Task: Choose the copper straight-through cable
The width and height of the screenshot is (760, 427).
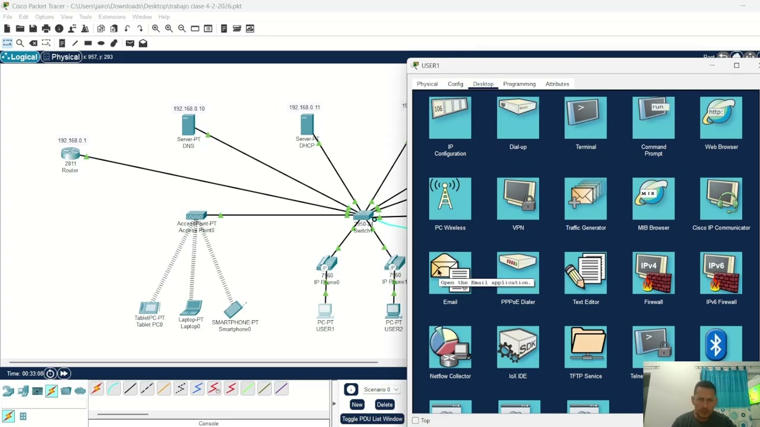Action: tap(130, 389)
